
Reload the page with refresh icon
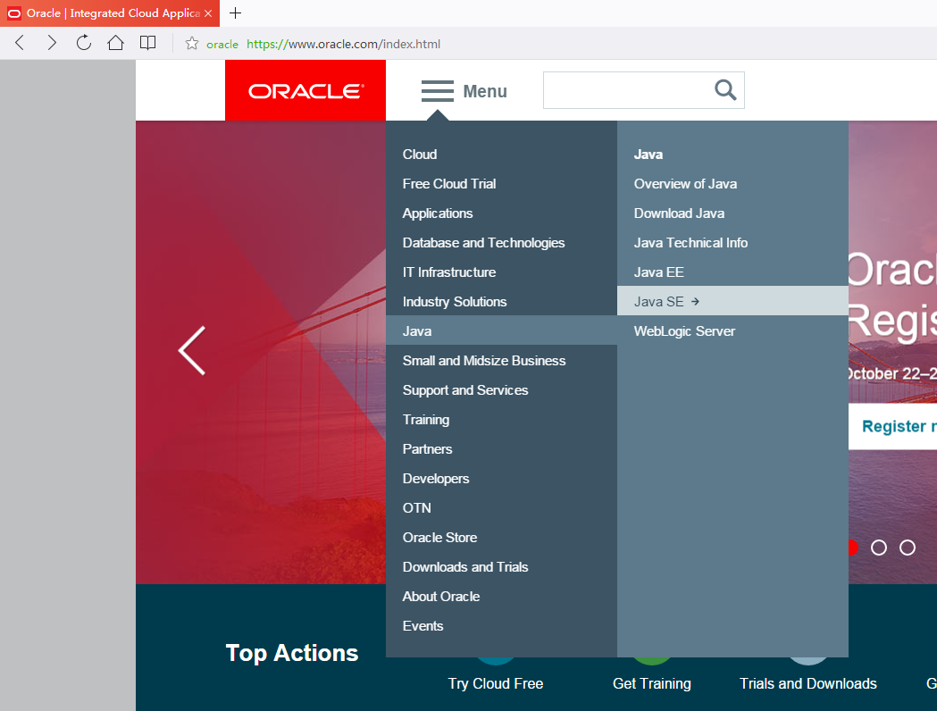tap(84, 43)
